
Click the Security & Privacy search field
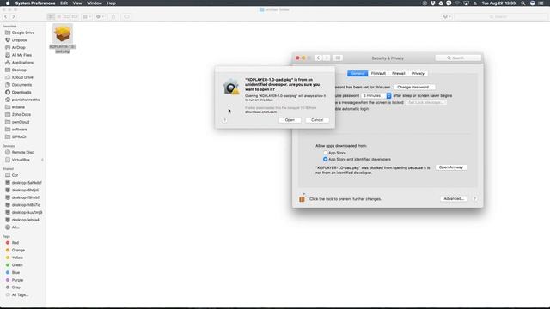(x=458, y=58)
